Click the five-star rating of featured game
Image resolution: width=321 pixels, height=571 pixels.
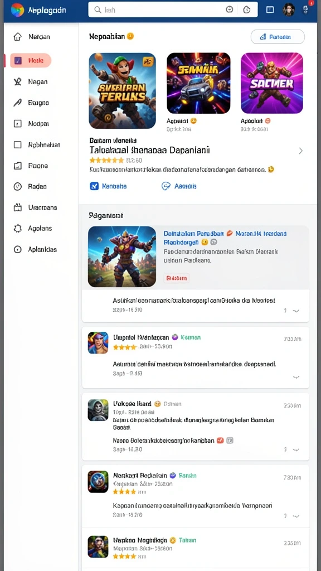tap(106, 160)
